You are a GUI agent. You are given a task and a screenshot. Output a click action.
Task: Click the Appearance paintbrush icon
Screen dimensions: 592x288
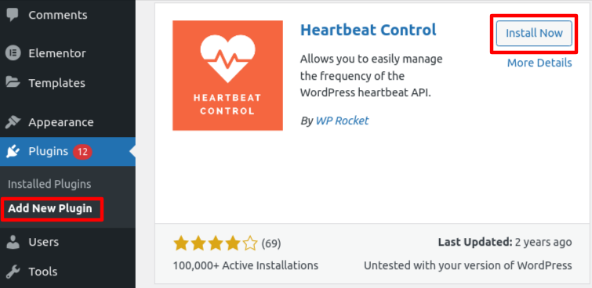click(x=13, y=122)
